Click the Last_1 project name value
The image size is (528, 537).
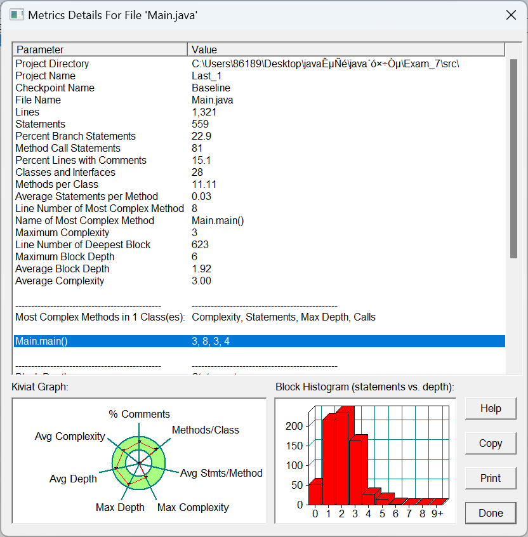[206, 76]
